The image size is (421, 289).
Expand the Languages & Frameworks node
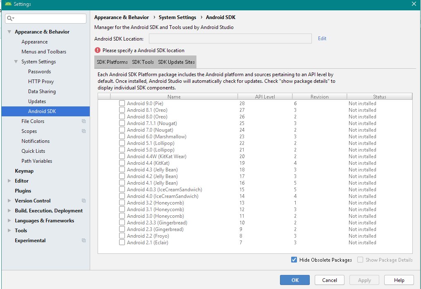click(10, 220)
